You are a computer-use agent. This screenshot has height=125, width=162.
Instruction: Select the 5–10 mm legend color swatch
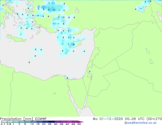click(x=28, y=122)
